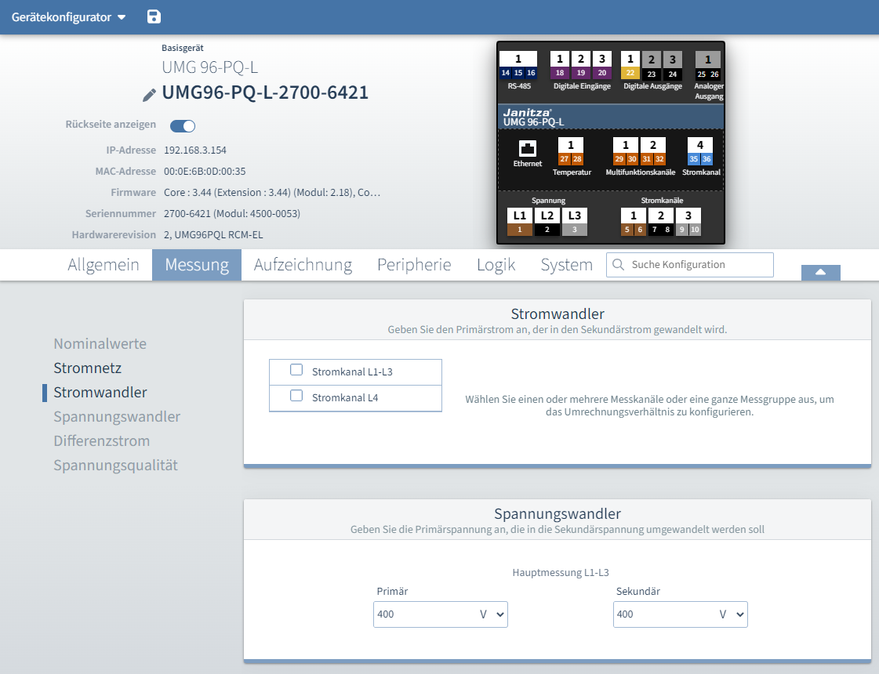Collapse the device header with the up arrow
Image resolution: width=879 pixels, height=674 pixels.
820,272
